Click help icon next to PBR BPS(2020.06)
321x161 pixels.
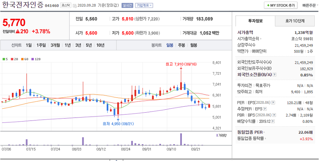coord(274,115)
